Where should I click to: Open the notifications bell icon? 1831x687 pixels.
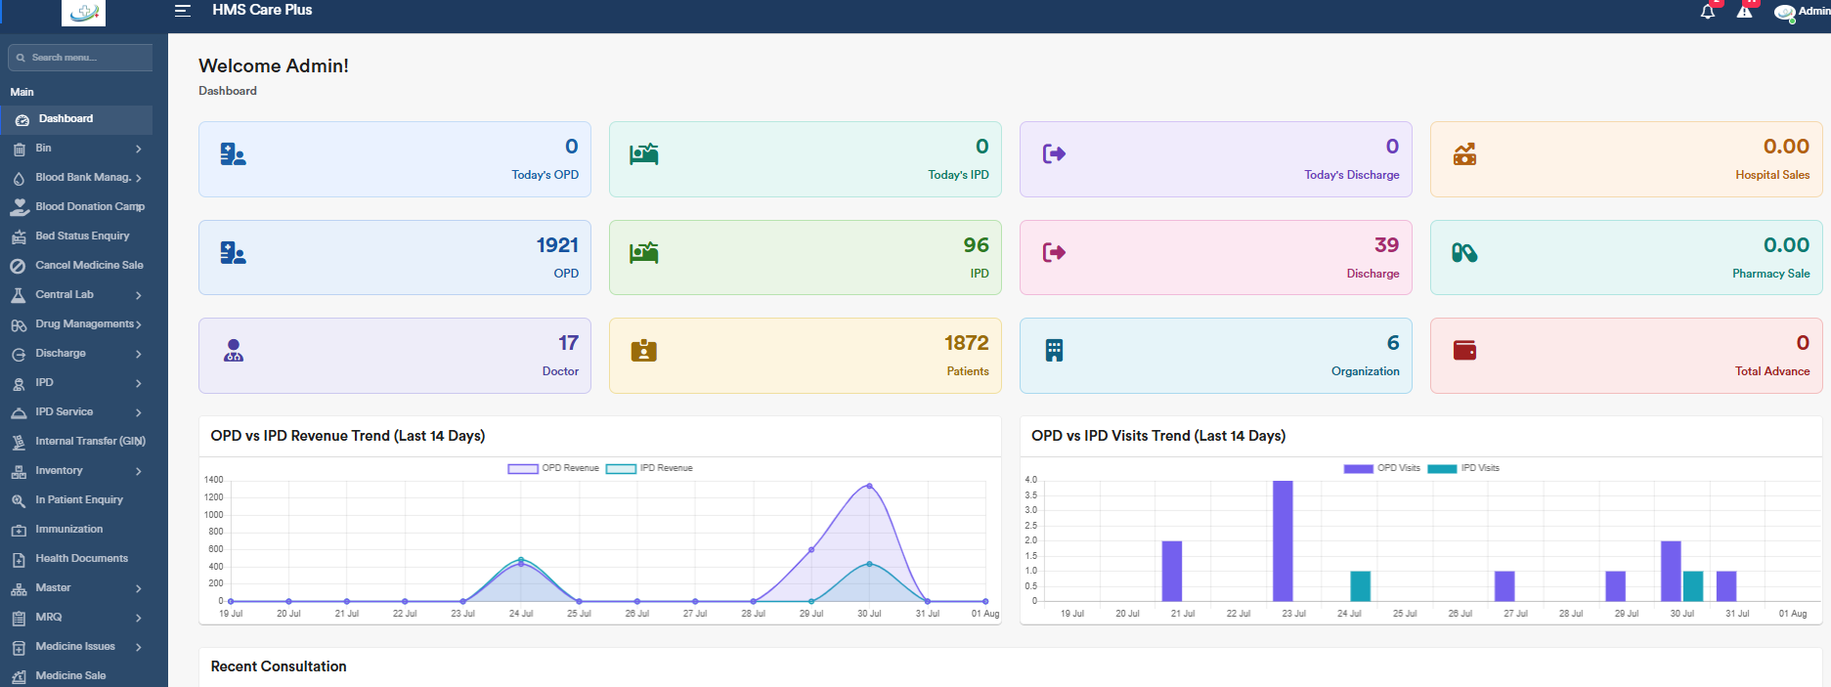1708,12
